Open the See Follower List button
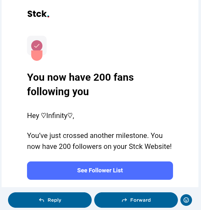The image size is (201, 210). [100, 170]
